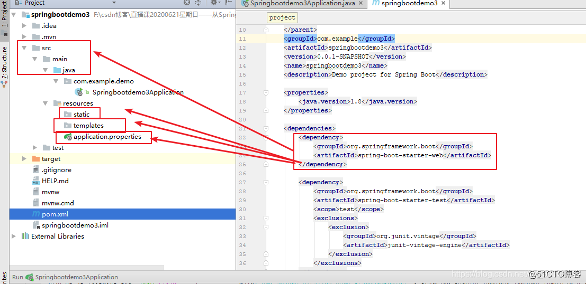586x284 pixels.
Task: Click the collapse all icon in Project panel
Action: click(199, 3)
